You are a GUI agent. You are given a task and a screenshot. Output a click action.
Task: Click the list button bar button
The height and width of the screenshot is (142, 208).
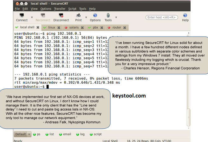click(50, 134)
